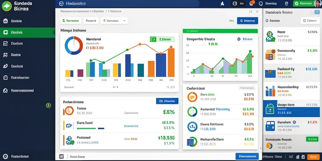Click the small green circle indicator in the sidebar
322x161 pixels.
point(48,106)
